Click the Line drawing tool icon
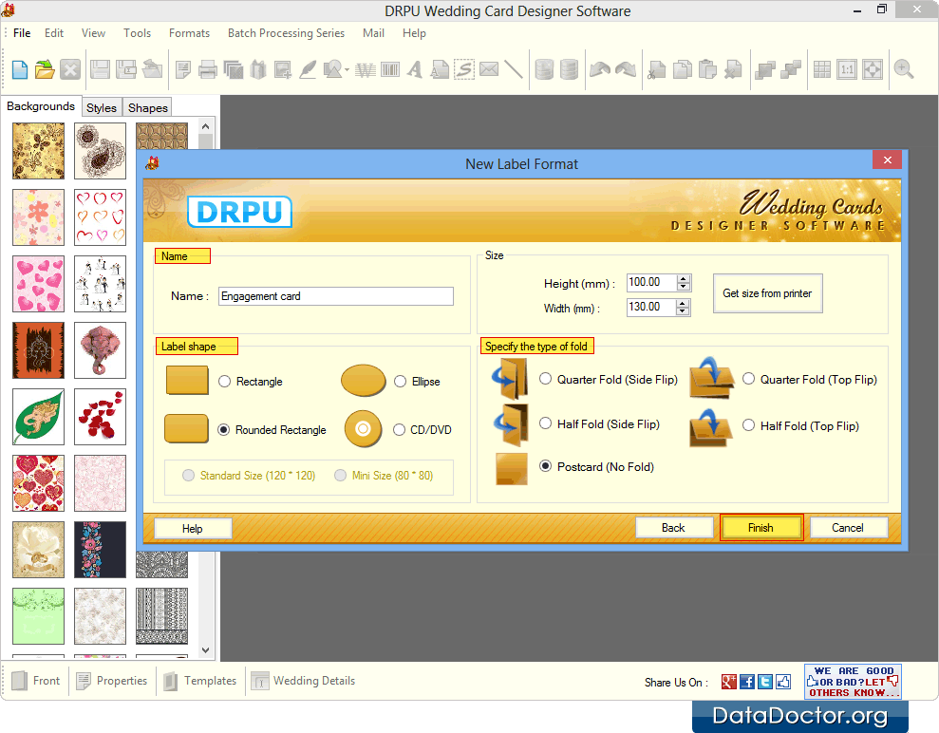 [x=514, y=70]
